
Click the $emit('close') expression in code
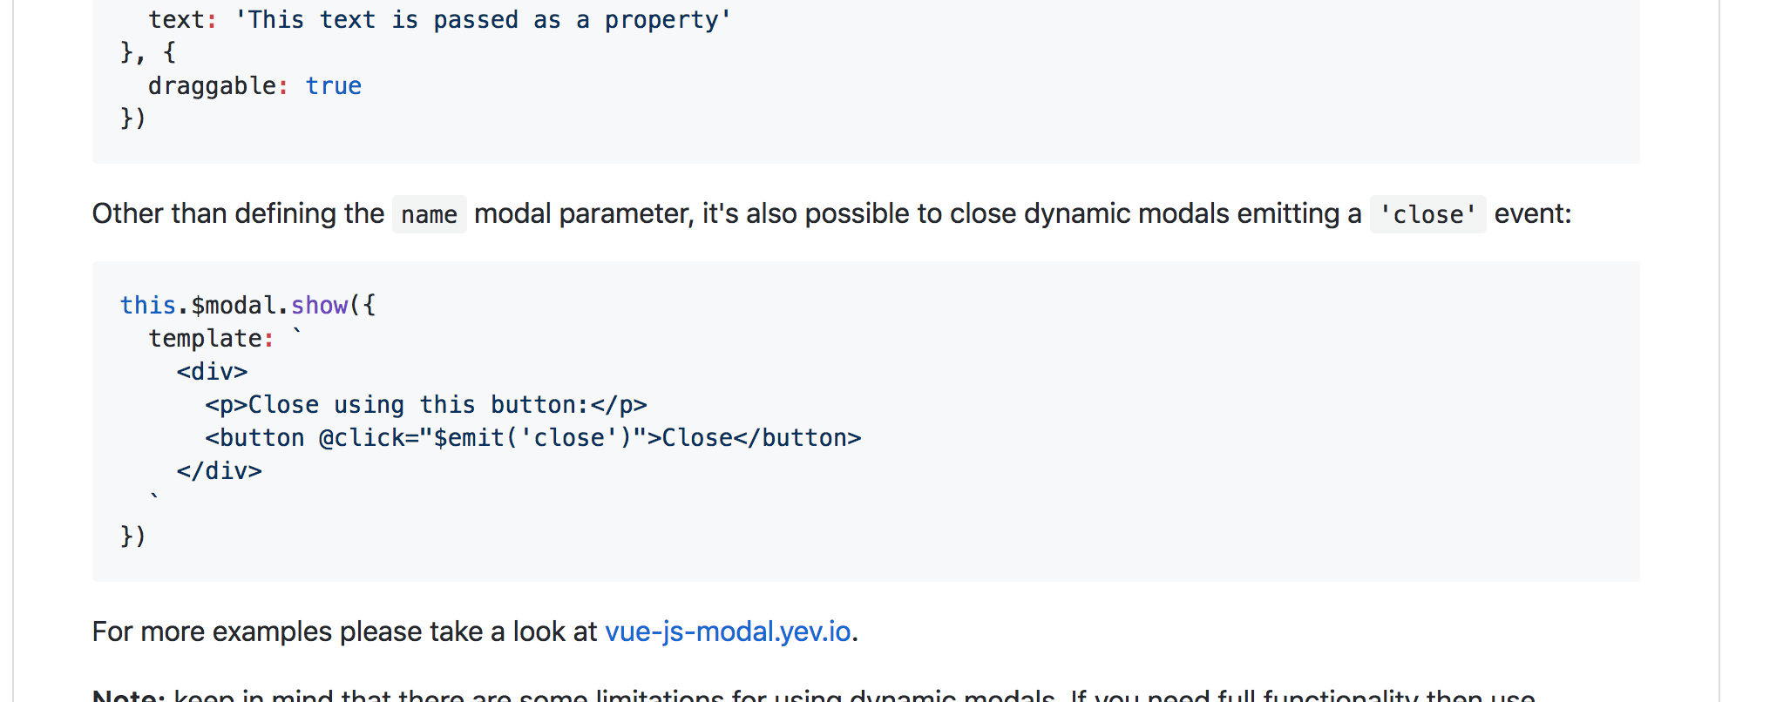point(532,438)
